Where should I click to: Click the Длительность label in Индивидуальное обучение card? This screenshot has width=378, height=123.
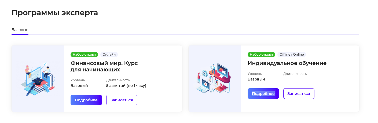click(x=295, y=74)
